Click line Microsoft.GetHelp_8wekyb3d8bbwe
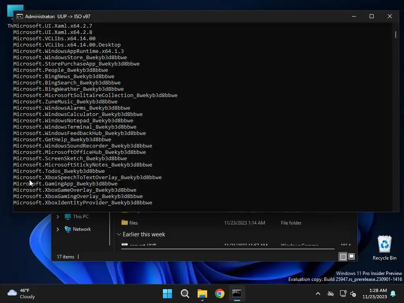 click(62, 139)
